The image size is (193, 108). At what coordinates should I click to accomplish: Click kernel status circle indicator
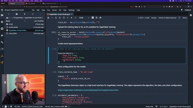click(x=179, y=18)
